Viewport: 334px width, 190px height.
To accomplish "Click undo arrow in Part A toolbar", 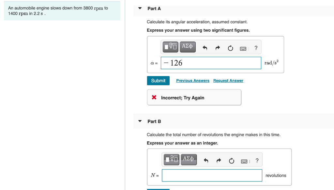I will point(205,48).
